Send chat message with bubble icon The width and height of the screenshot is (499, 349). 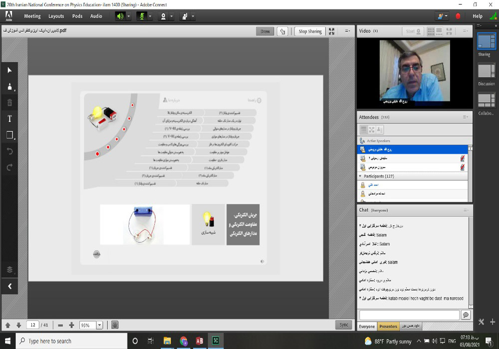click(466, 315)
